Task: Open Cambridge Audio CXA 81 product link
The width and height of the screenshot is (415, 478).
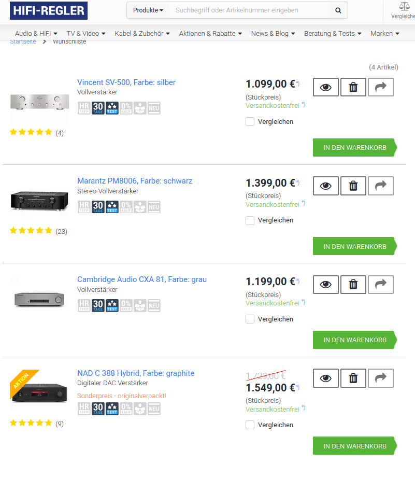Action: (142, 279)
